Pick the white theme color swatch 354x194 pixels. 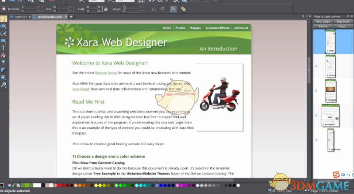point(37,186)
